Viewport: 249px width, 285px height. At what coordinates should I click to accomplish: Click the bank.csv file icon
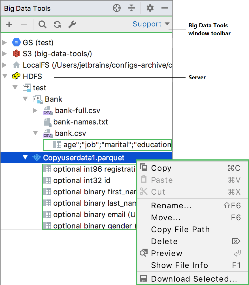pyautogui.click(x=48, y=134)
